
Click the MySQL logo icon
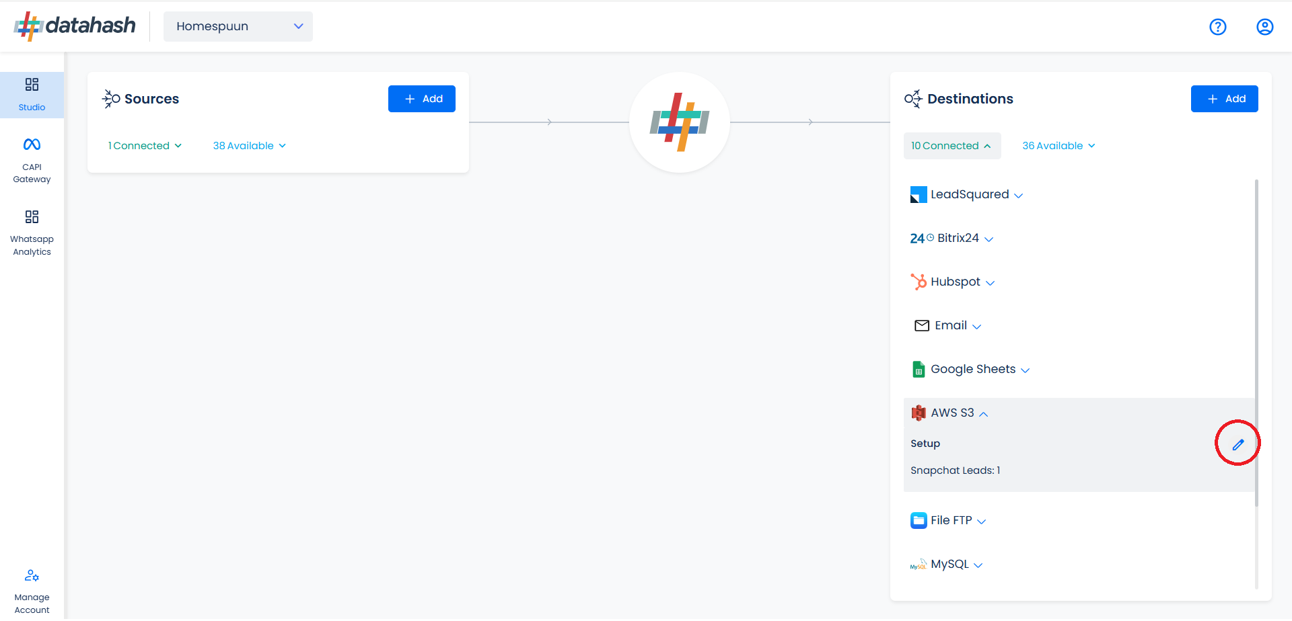(x=919, y=565)
